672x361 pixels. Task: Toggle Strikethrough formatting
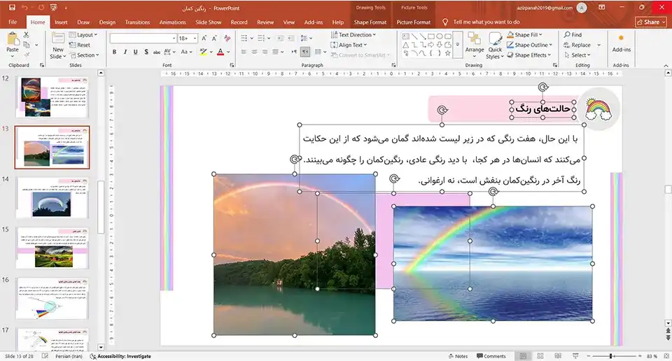click(156, 52)
